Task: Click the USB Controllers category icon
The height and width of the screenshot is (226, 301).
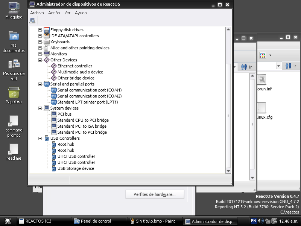Action: [x=47, y=138]
